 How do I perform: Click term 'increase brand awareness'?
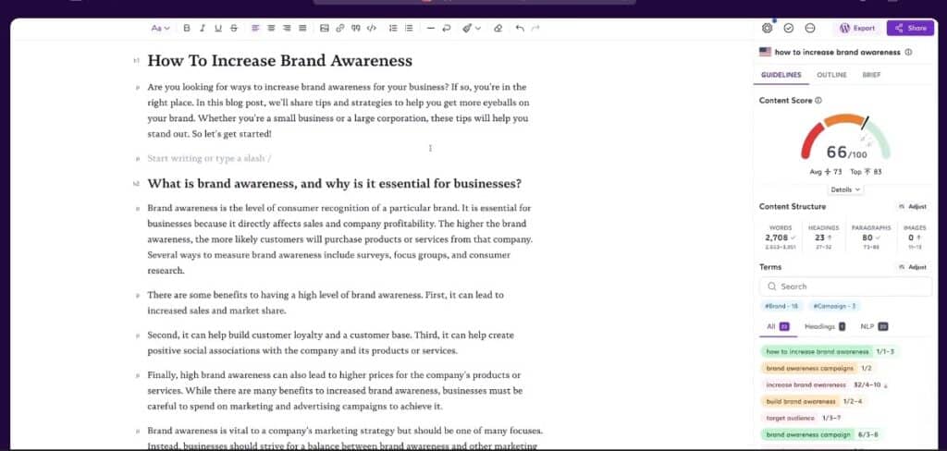[806, 384]
